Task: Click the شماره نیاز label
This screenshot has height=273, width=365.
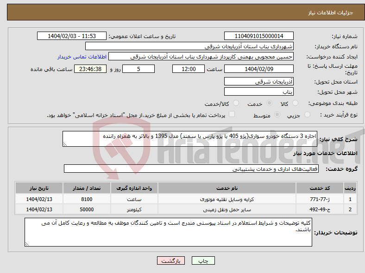Action: pyautogui.click(x=345, y=36)
